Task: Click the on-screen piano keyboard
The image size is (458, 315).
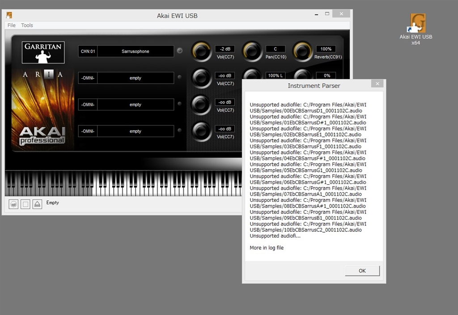Action: tap(123, 183)
